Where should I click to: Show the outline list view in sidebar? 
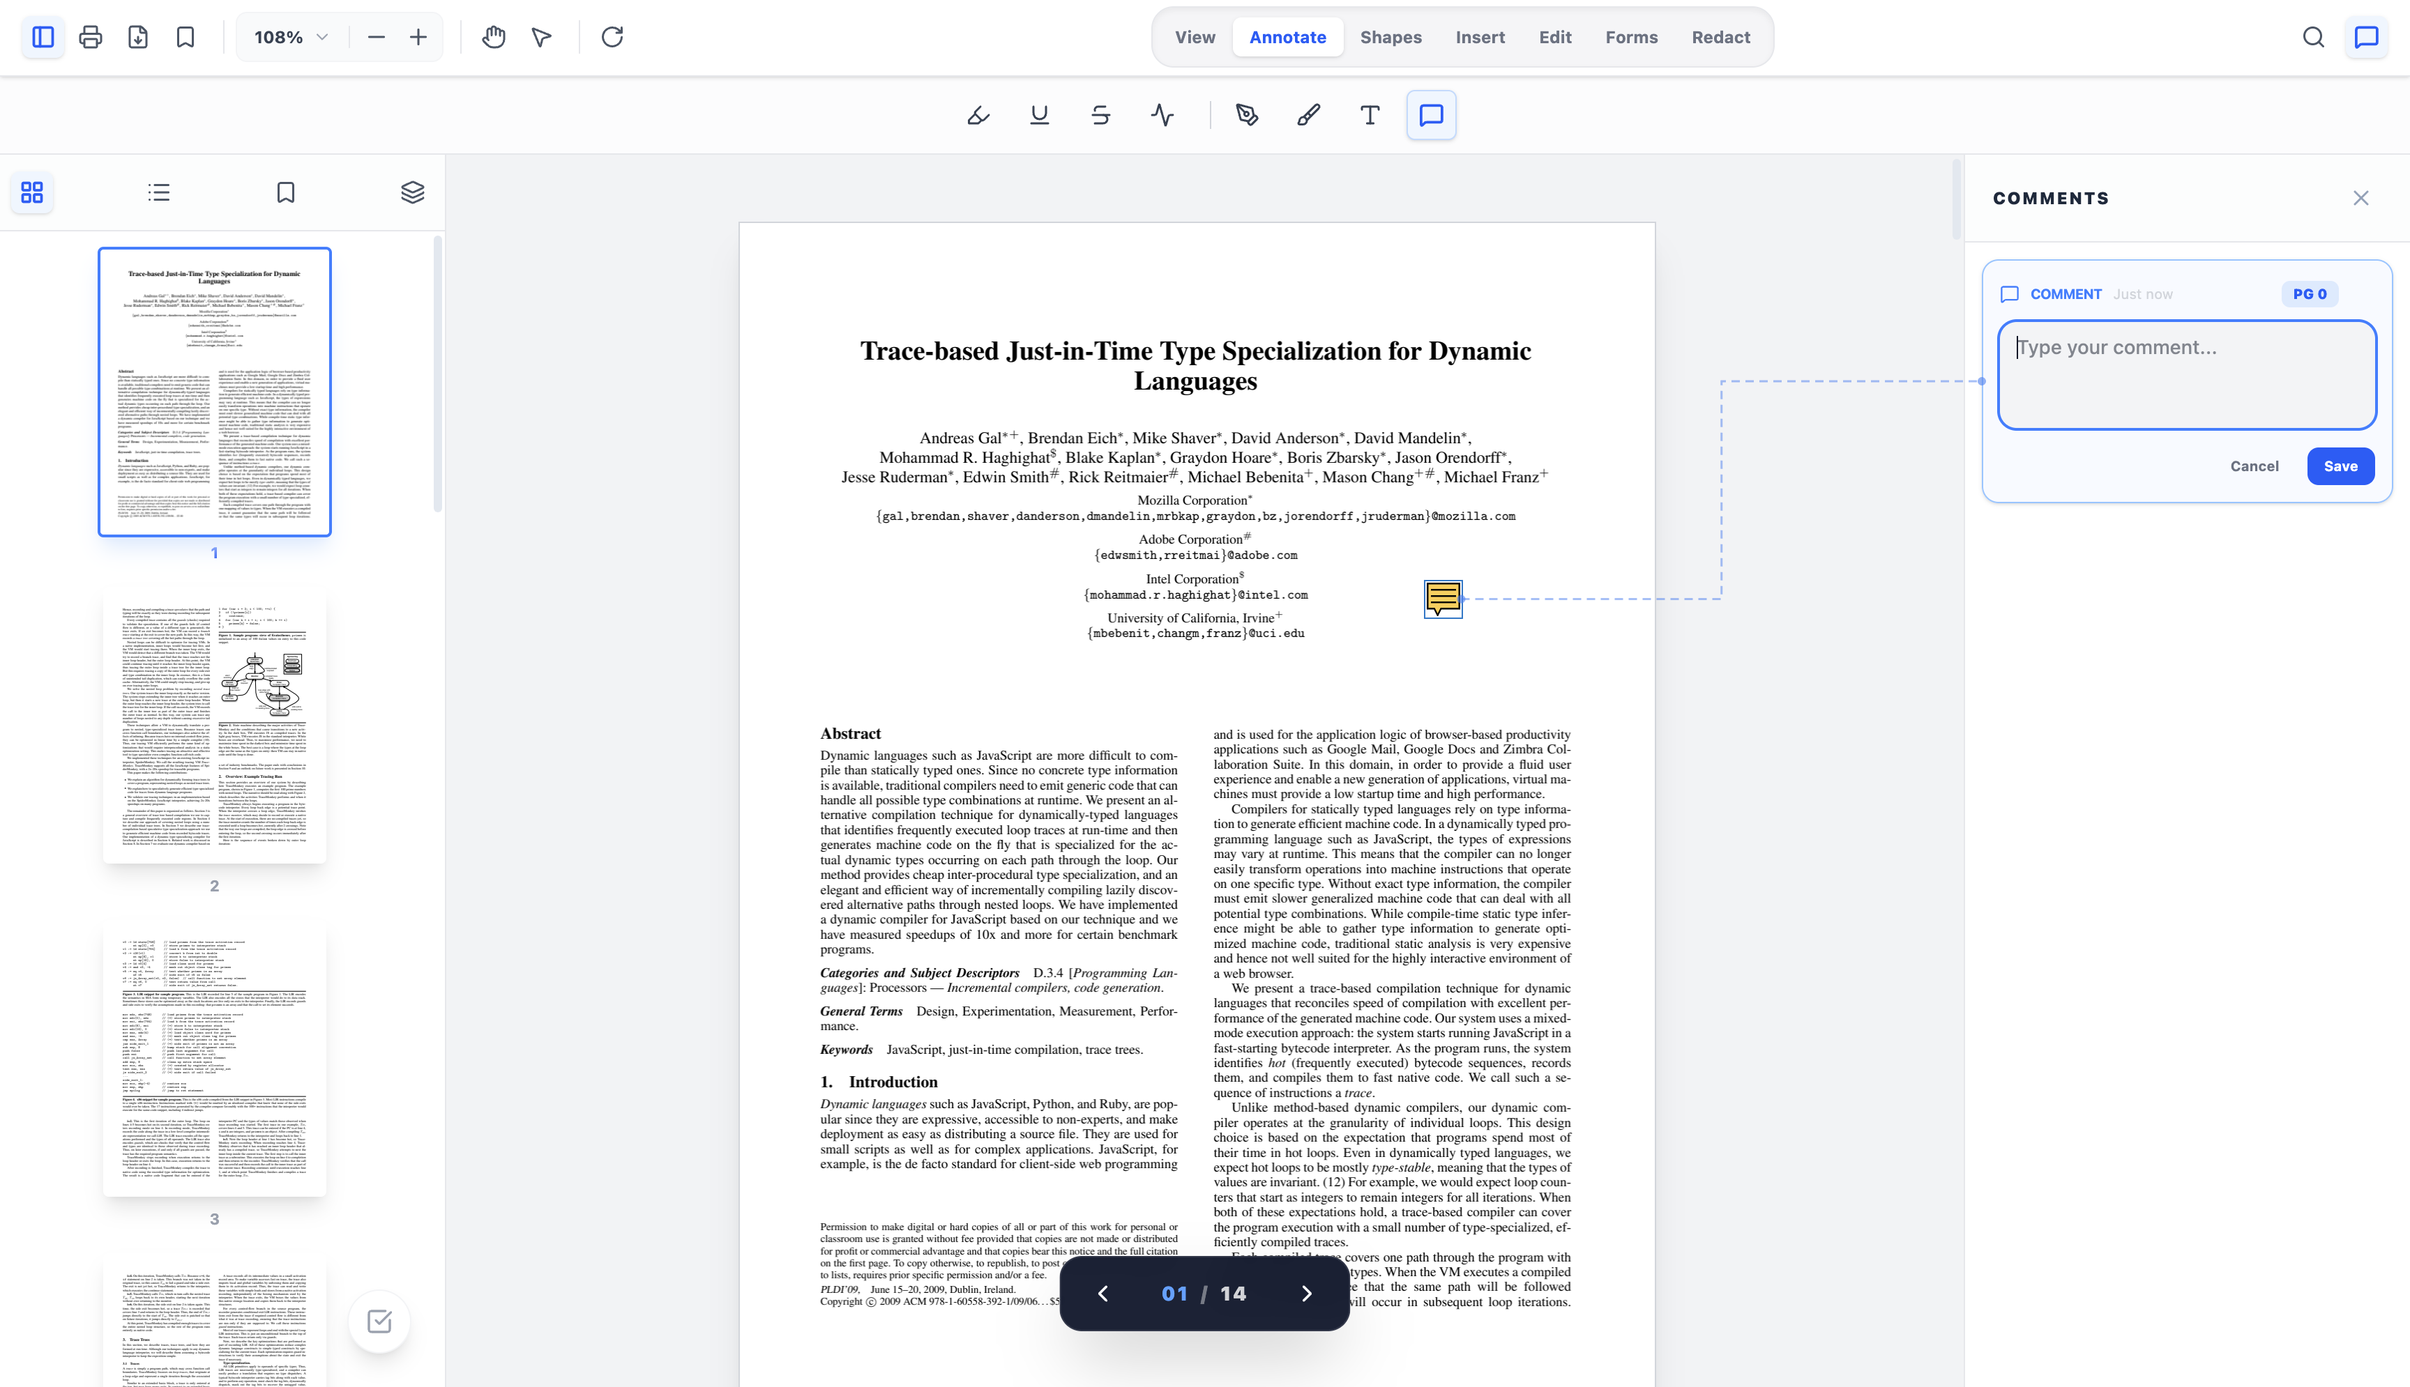(159, 192)
